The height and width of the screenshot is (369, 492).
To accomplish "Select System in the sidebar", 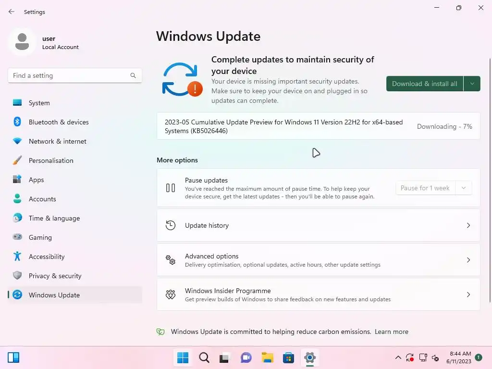I will tap(75, 103).
